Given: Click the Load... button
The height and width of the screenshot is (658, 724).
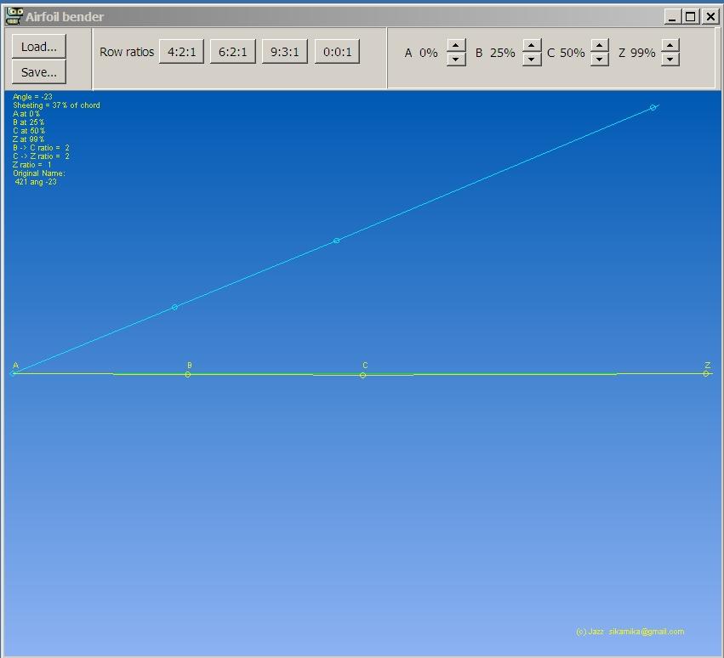Looking at the screenshot, I should coord(38,47).
